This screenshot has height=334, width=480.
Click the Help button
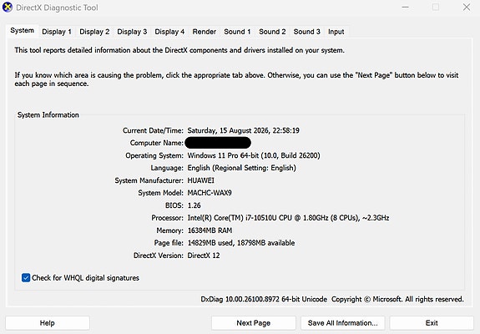point(48,323)
